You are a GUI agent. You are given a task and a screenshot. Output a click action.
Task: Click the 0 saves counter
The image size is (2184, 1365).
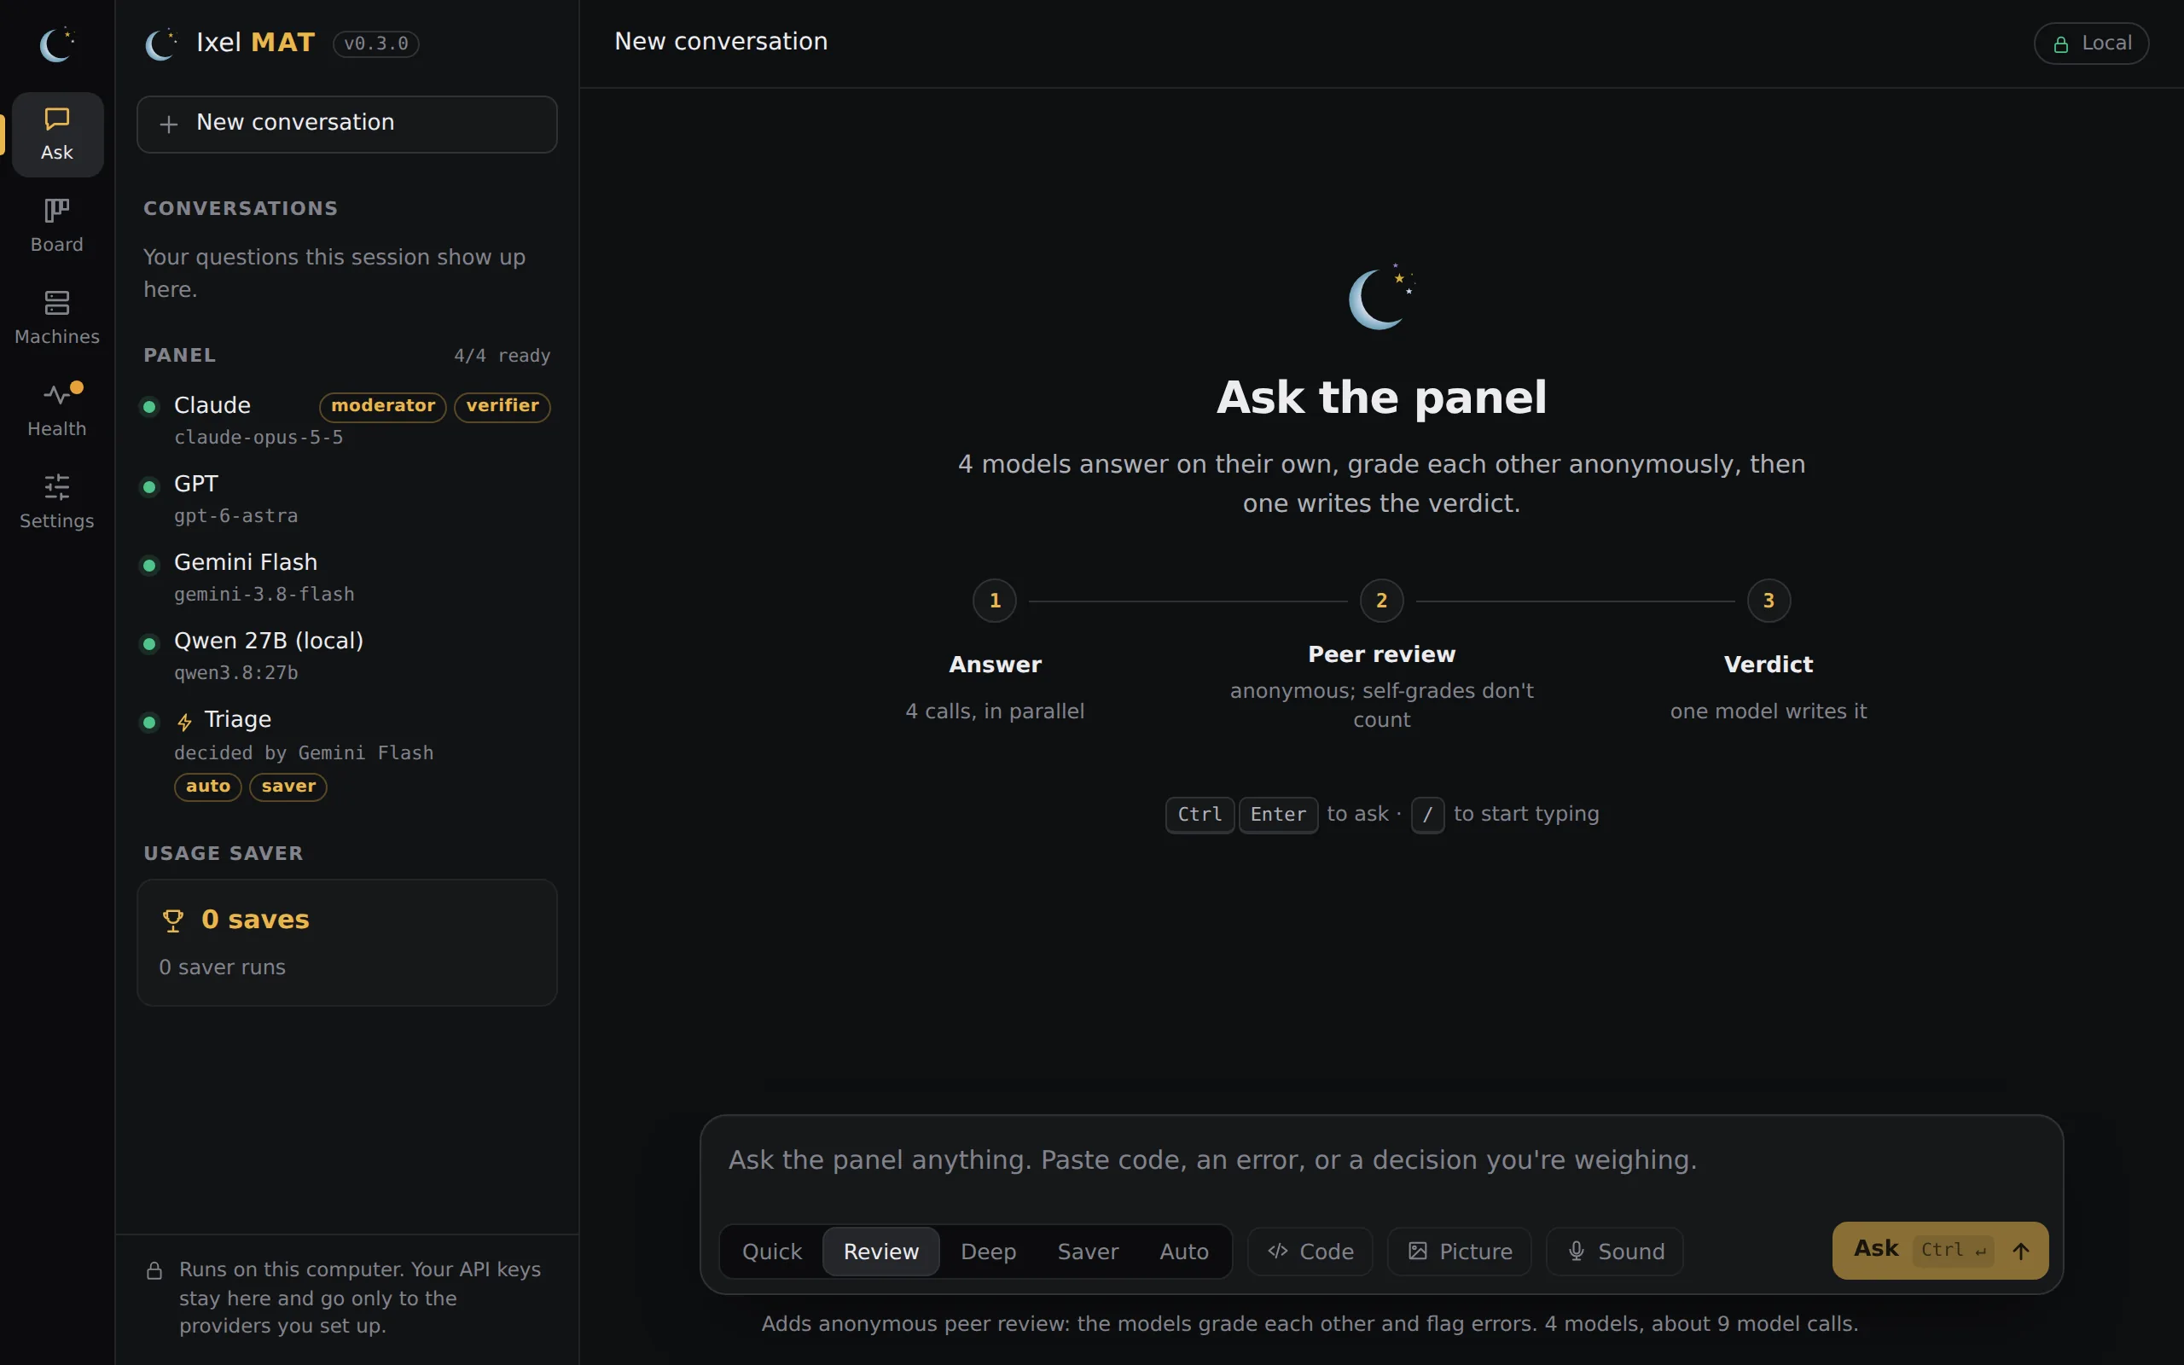pos(255,920)
